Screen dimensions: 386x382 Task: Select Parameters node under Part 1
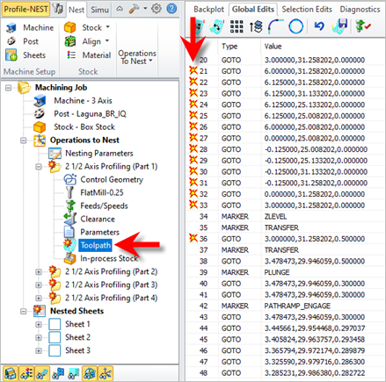tap(91, 232)
